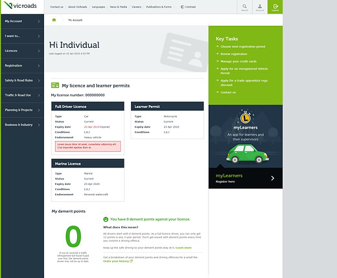The width and height of the screenshot is (337, 278).
Task: Toggle the Contrast icon
Action: tap(183, 7)
